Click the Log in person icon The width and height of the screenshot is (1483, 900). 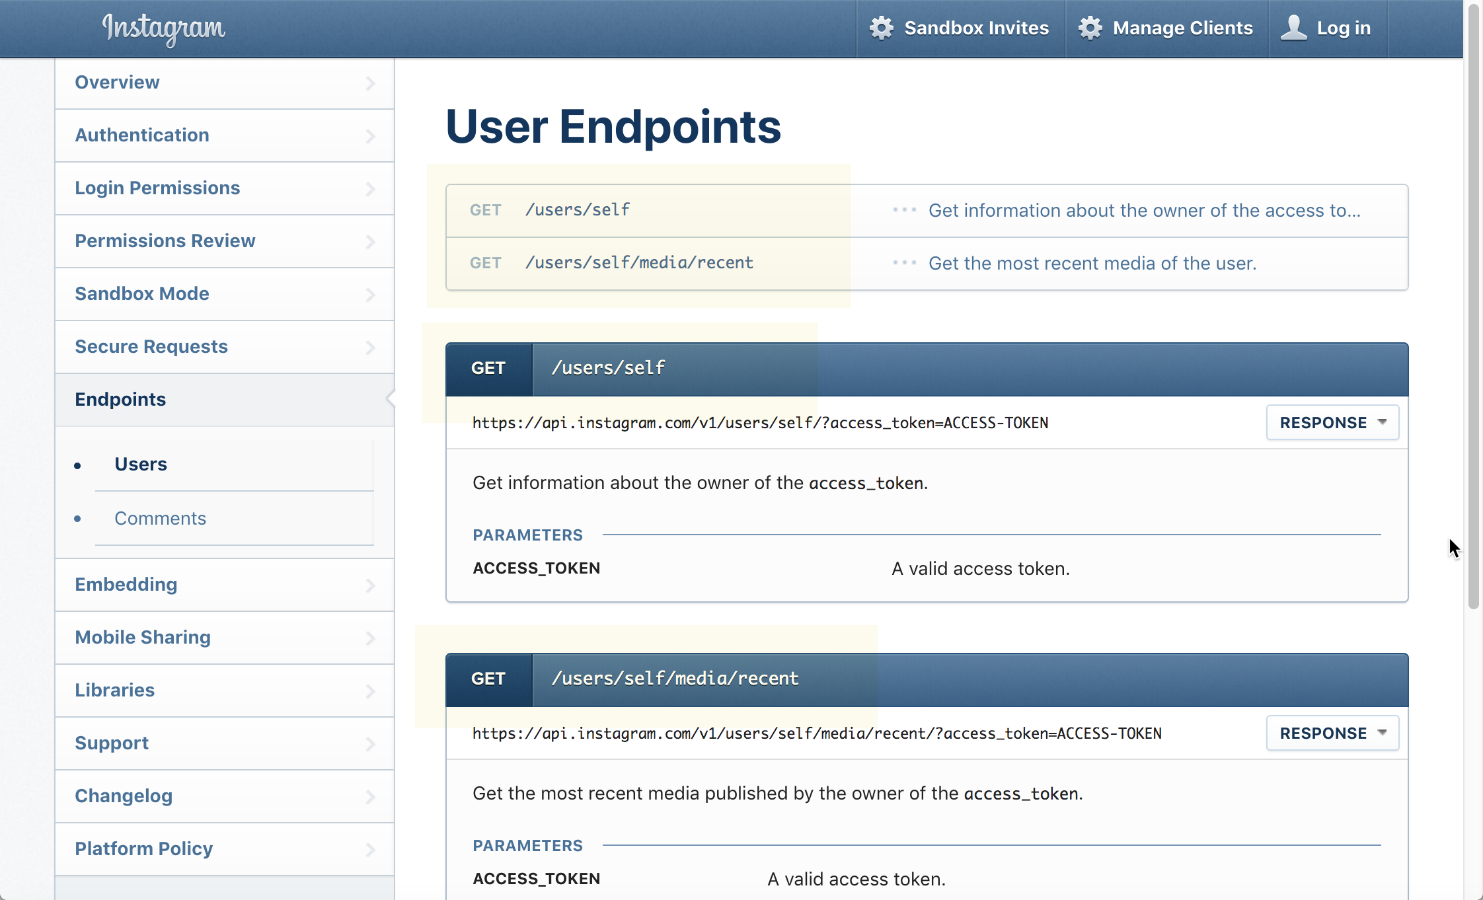tap(1293, 28)
